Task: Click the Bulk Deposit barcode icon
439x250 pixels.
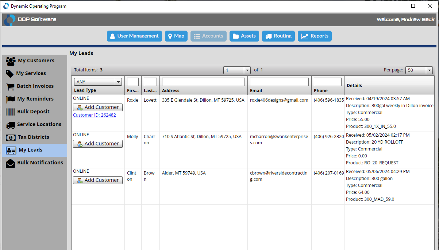Action: 10,112
